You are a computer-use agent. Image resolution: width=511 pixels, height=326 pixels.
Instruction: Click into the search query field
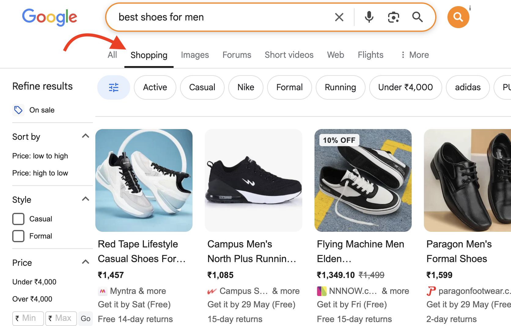click(223, 17)
